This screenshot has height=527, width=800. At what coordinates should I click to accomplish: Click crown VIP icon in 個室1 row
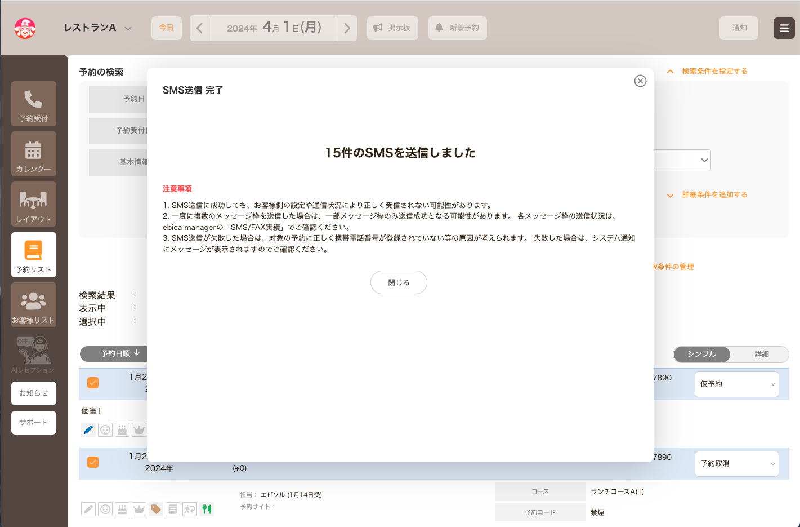pyautogui.click(x=139, y=430)
